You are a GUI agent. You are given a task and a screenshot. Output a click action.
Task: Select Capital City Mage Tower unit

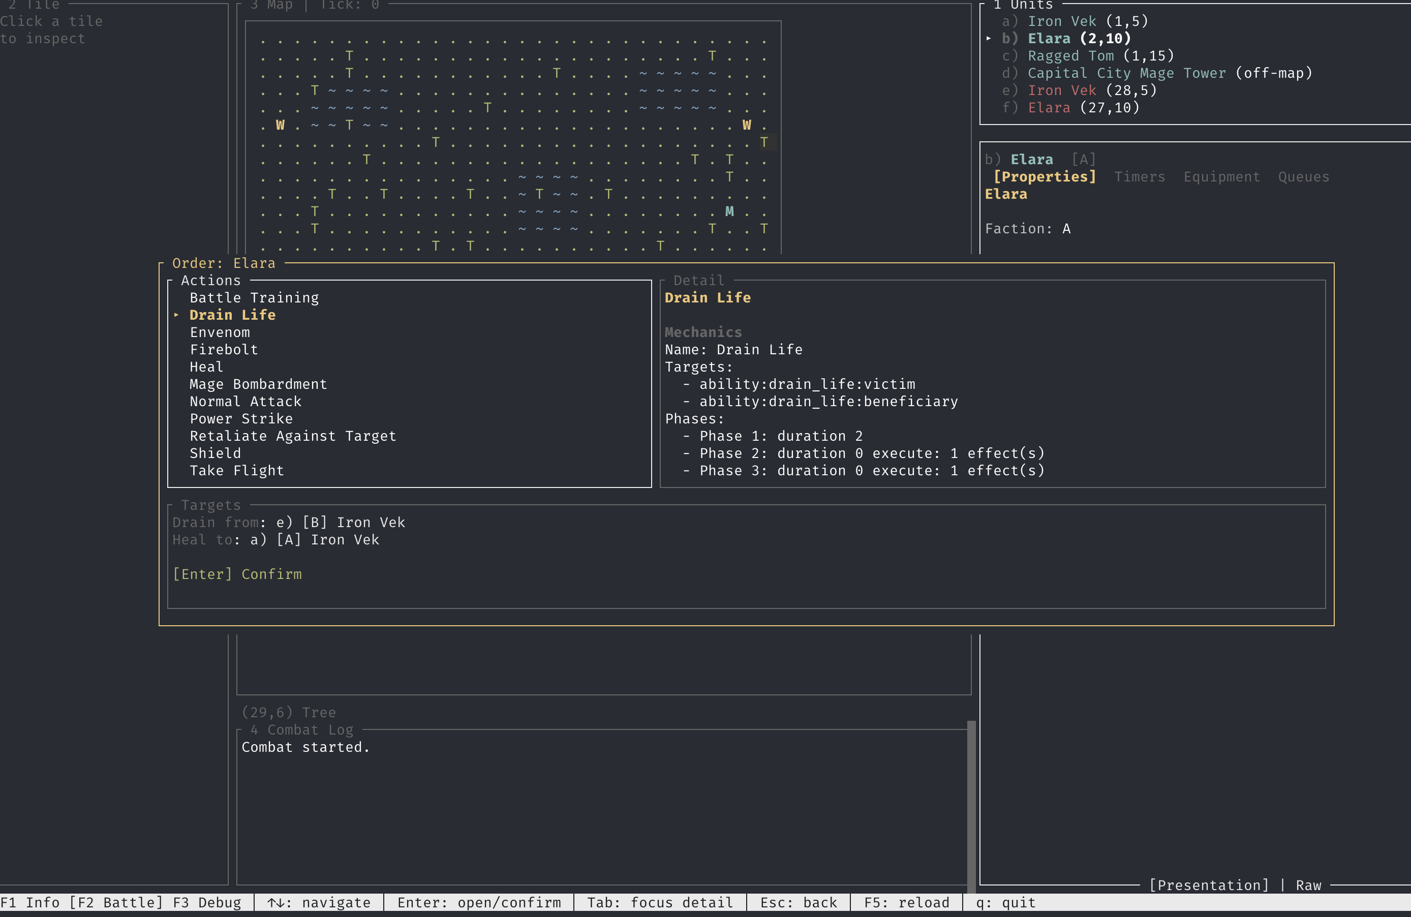[x=1157, y=73]
